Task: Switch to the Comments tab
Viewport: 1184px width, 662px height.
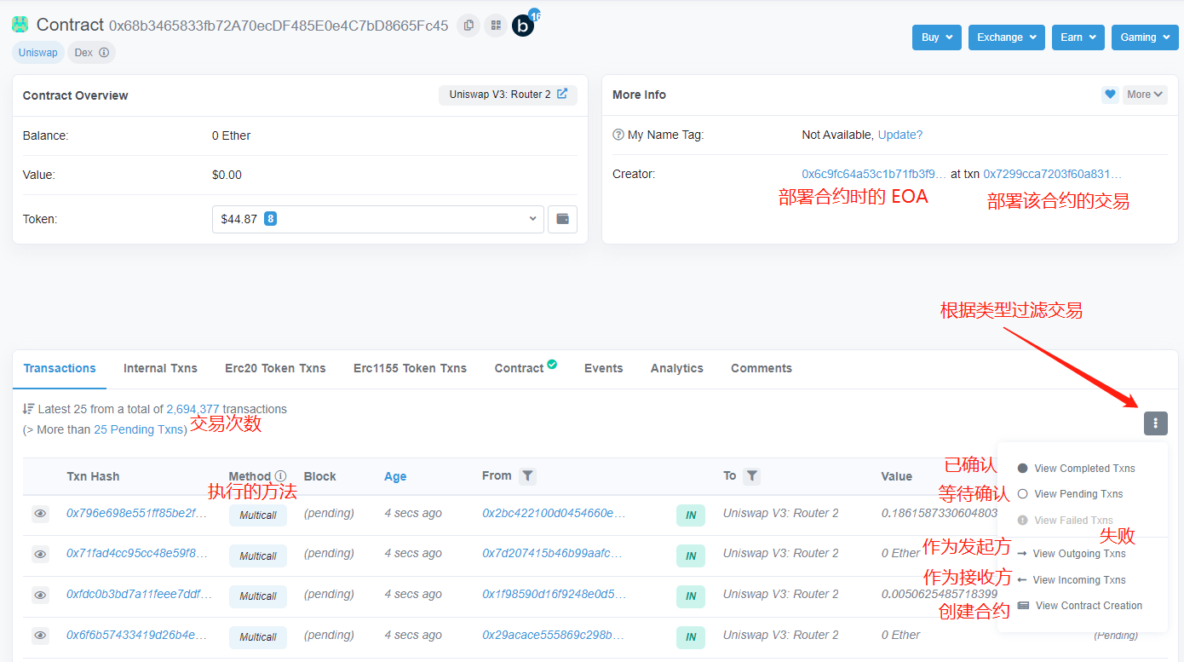Action: click(x=762, y=368)
